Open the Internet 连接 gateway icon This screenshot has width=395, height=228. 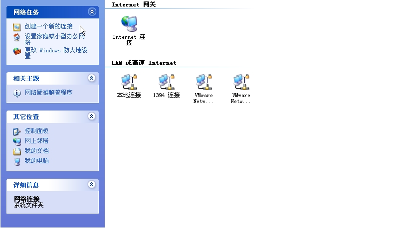[x=129, y=24]
